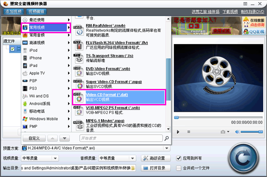Click the move-up arrow button beside 自定义
The height and width of the screenshot is (177, 267).
click(x=53, y=138)
